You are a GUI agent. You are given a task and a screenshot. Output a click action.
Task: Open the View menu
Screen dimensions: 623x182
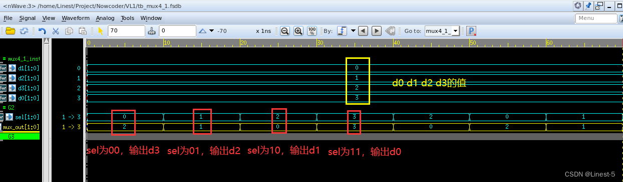tap(49, 18)
